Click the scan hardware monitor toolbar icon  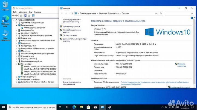pyautogui.click(x=33, y=16)
